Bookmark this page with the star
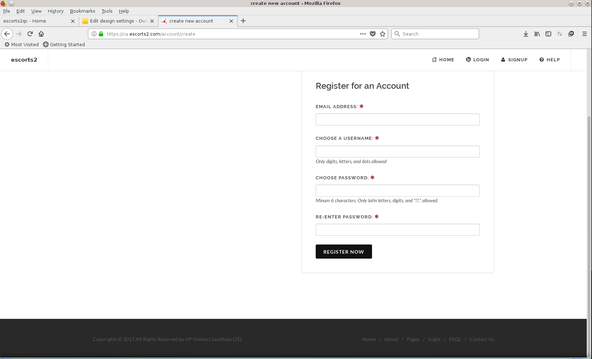The image size is (592, 359). (383, 34)
